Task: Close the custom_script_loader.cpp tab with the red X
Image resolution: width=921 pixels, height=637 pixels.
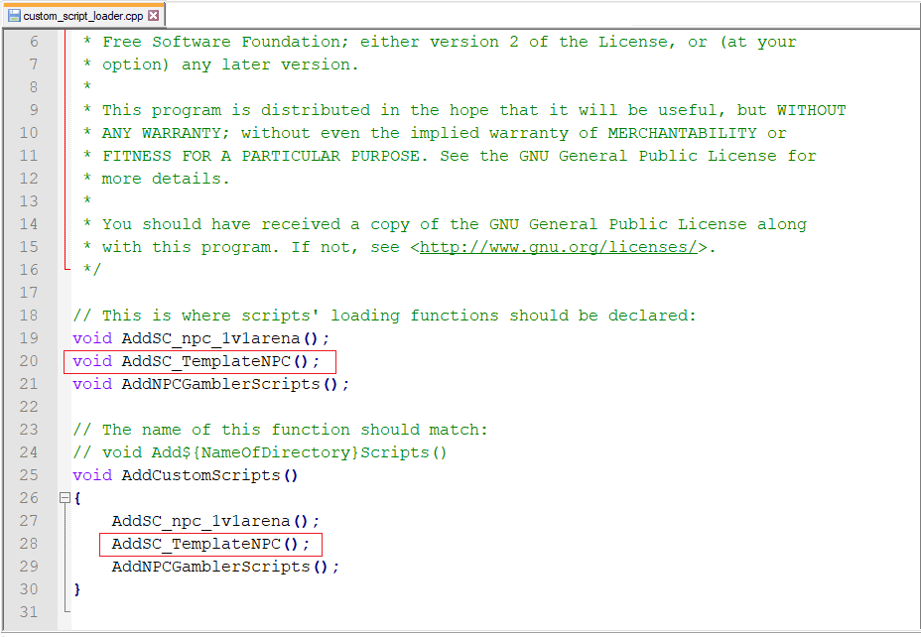Action: pyautogui.click(x=153, y=15)
